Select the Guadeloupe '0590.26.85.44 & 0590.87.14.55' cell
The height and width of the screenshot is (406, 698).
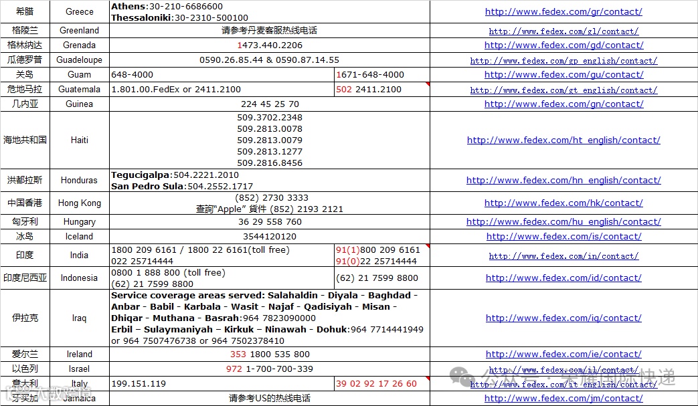coord(270,60)
